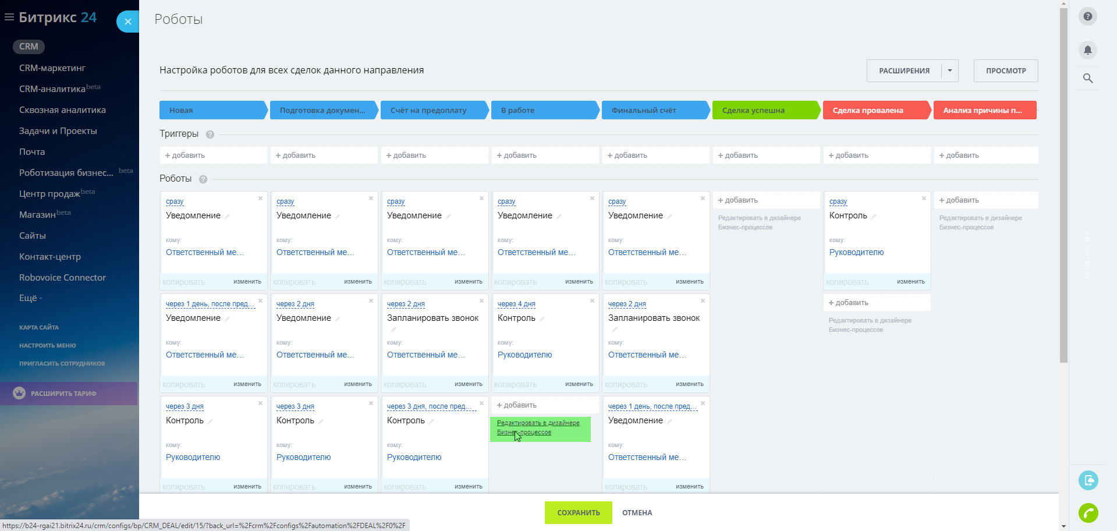
Task: Delete the 'сразу' Уведомление robot in Новая column
Action: (260, 199)
